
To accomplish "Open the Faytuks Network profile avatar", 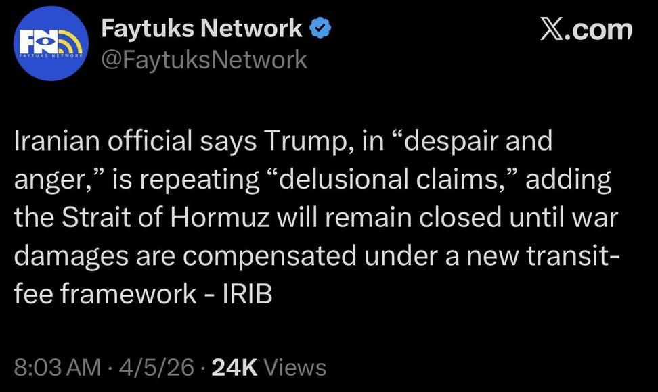I will coord(51,43).
